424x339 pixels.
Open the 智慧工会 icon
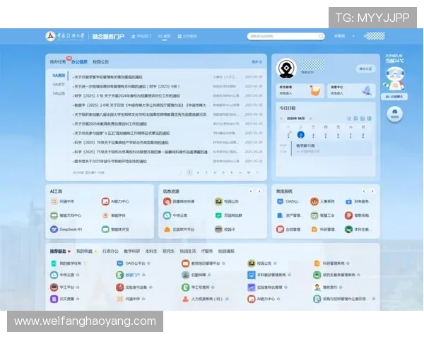click(314, 215)
